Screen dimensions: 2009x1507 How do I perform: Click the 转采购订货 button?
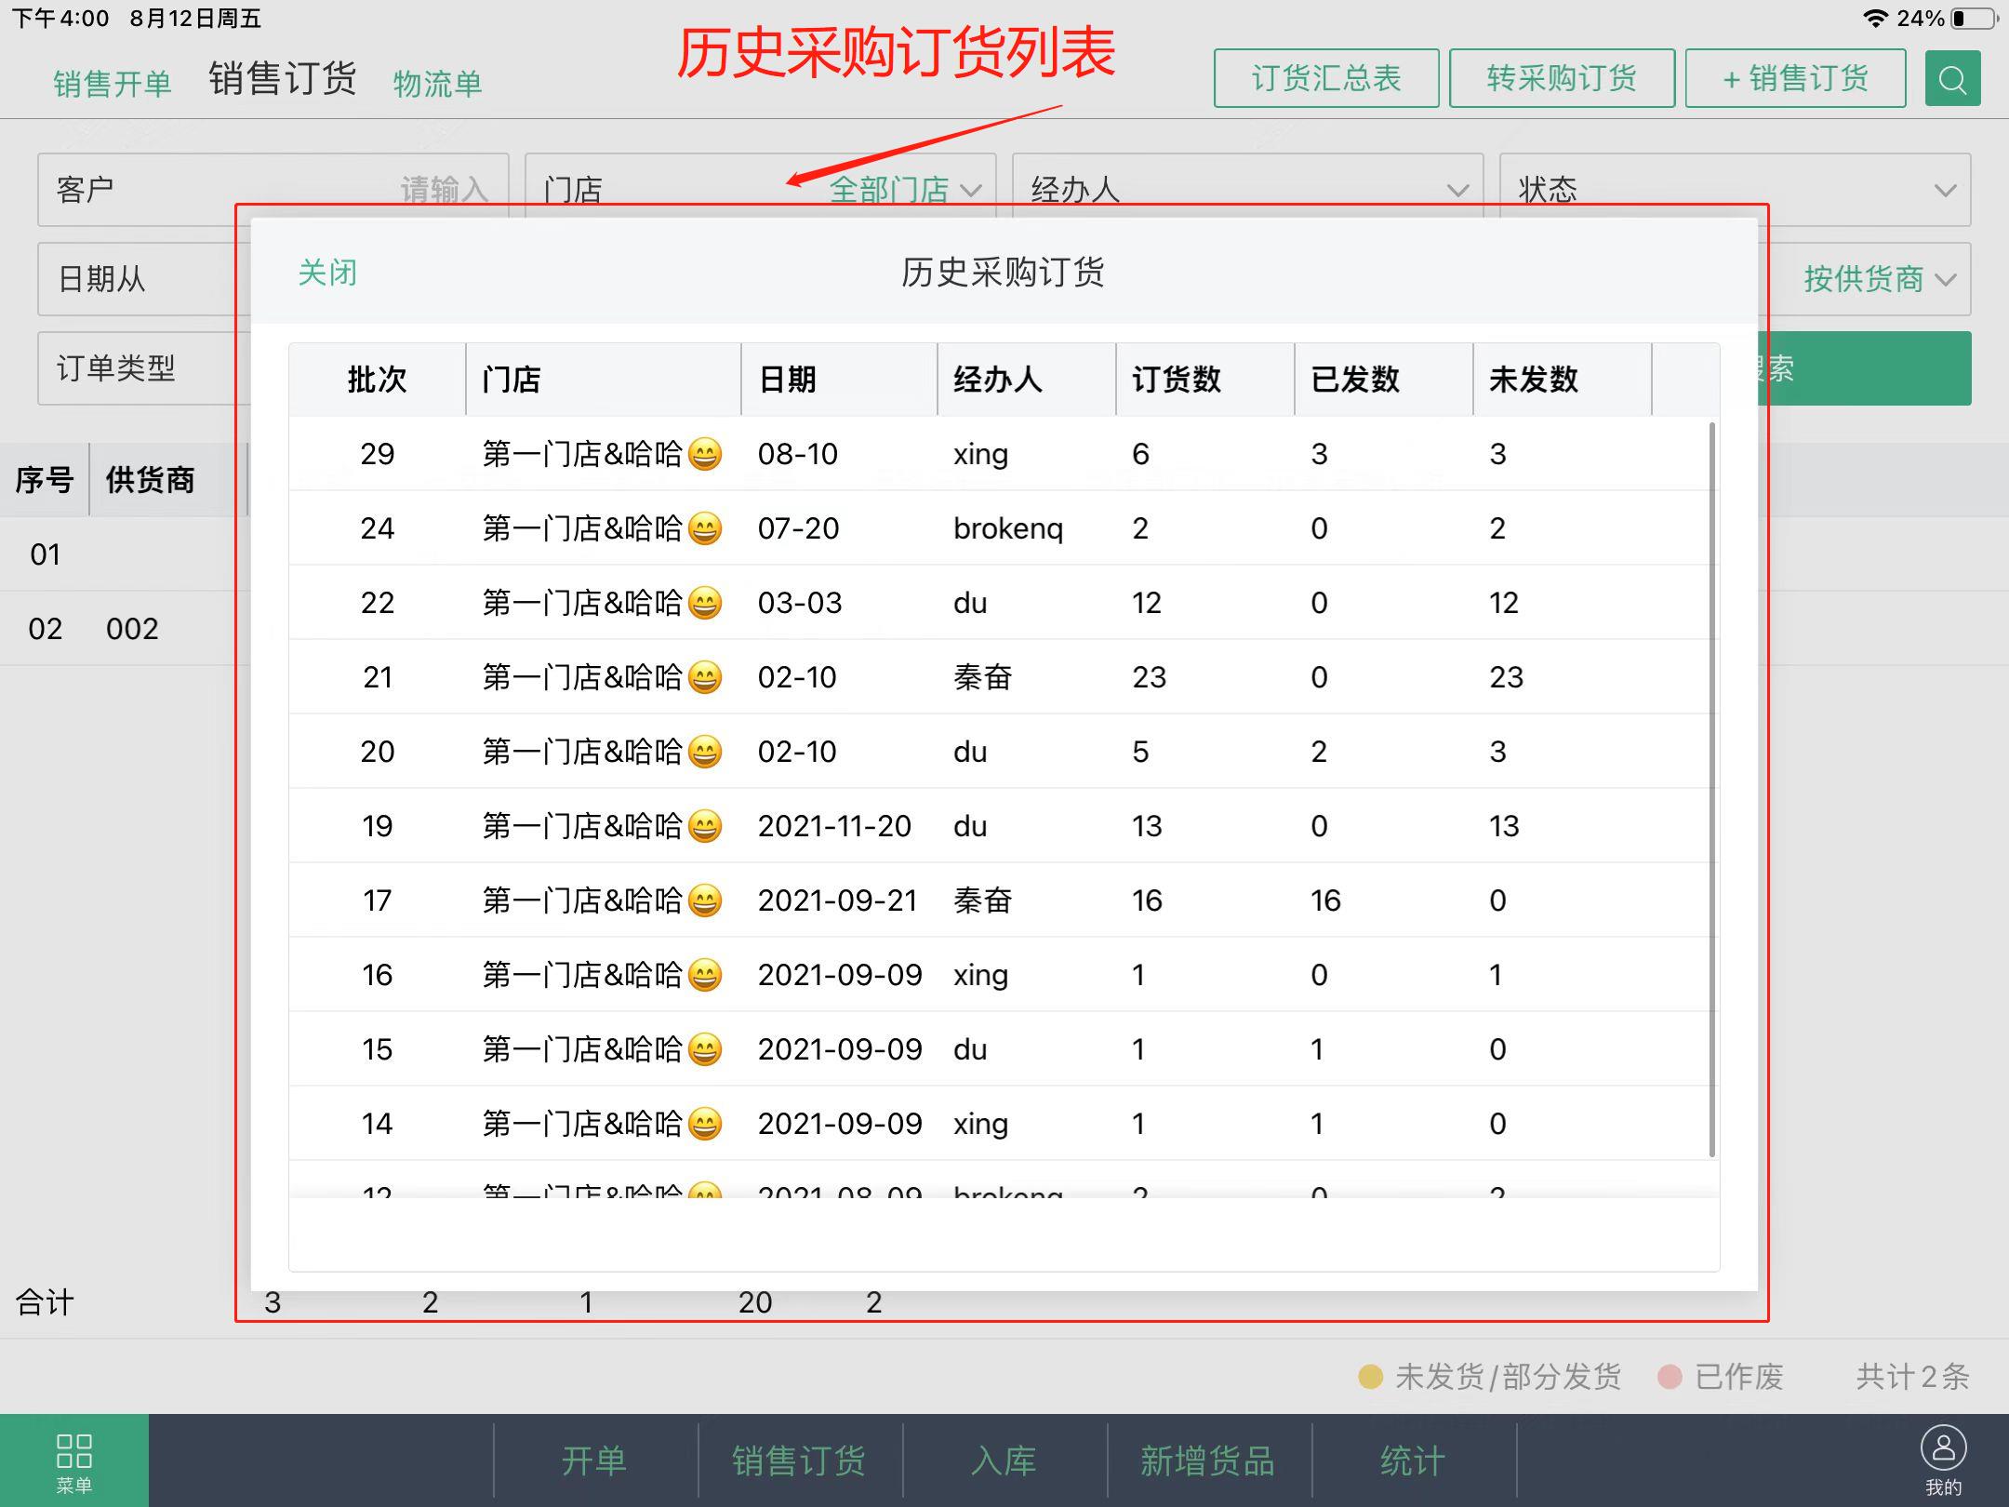(1562, 79)
